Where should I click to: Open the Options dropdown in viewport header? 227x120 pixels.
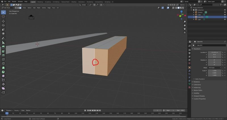[x=183, y=5]
